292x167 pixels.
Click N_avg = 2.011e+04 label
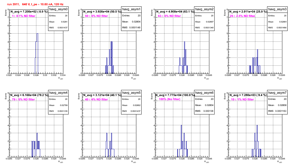pos(248,12)
